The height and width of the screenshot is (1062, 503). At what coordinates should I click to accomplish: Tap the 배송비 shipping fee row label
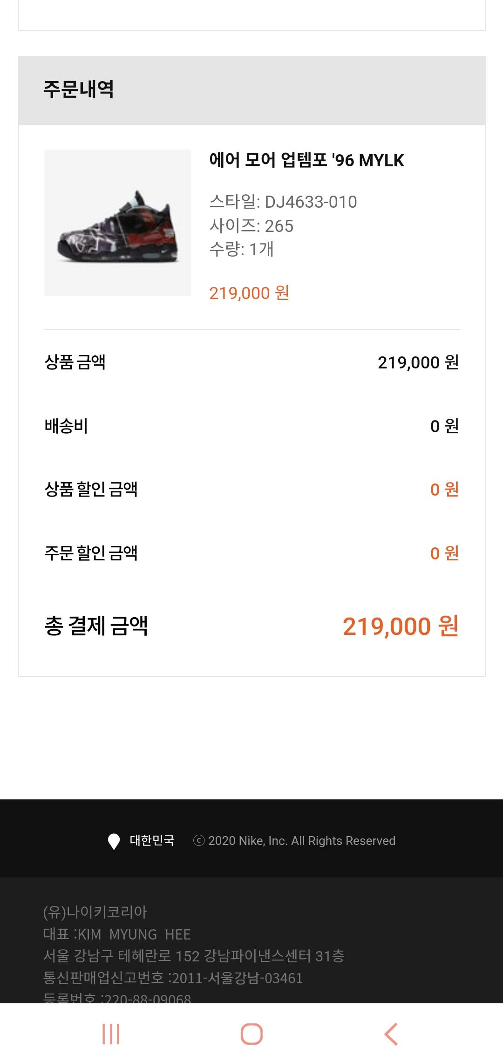point(66,426)
